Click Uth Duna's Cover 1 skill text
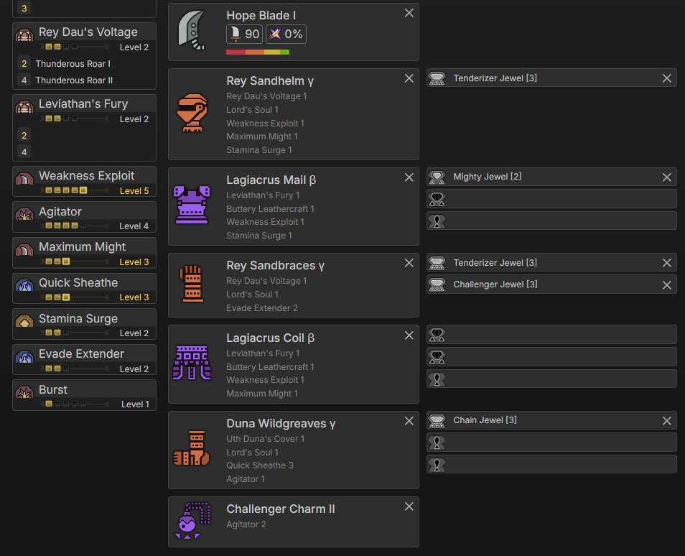Screen dimensions: 685x556 [x=266, y=438]
